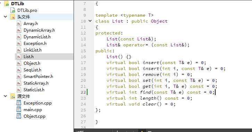Screen dimensions: 252x132
Task: Collapse the 源文件 sources folder
Action: [x=6, y=96]
